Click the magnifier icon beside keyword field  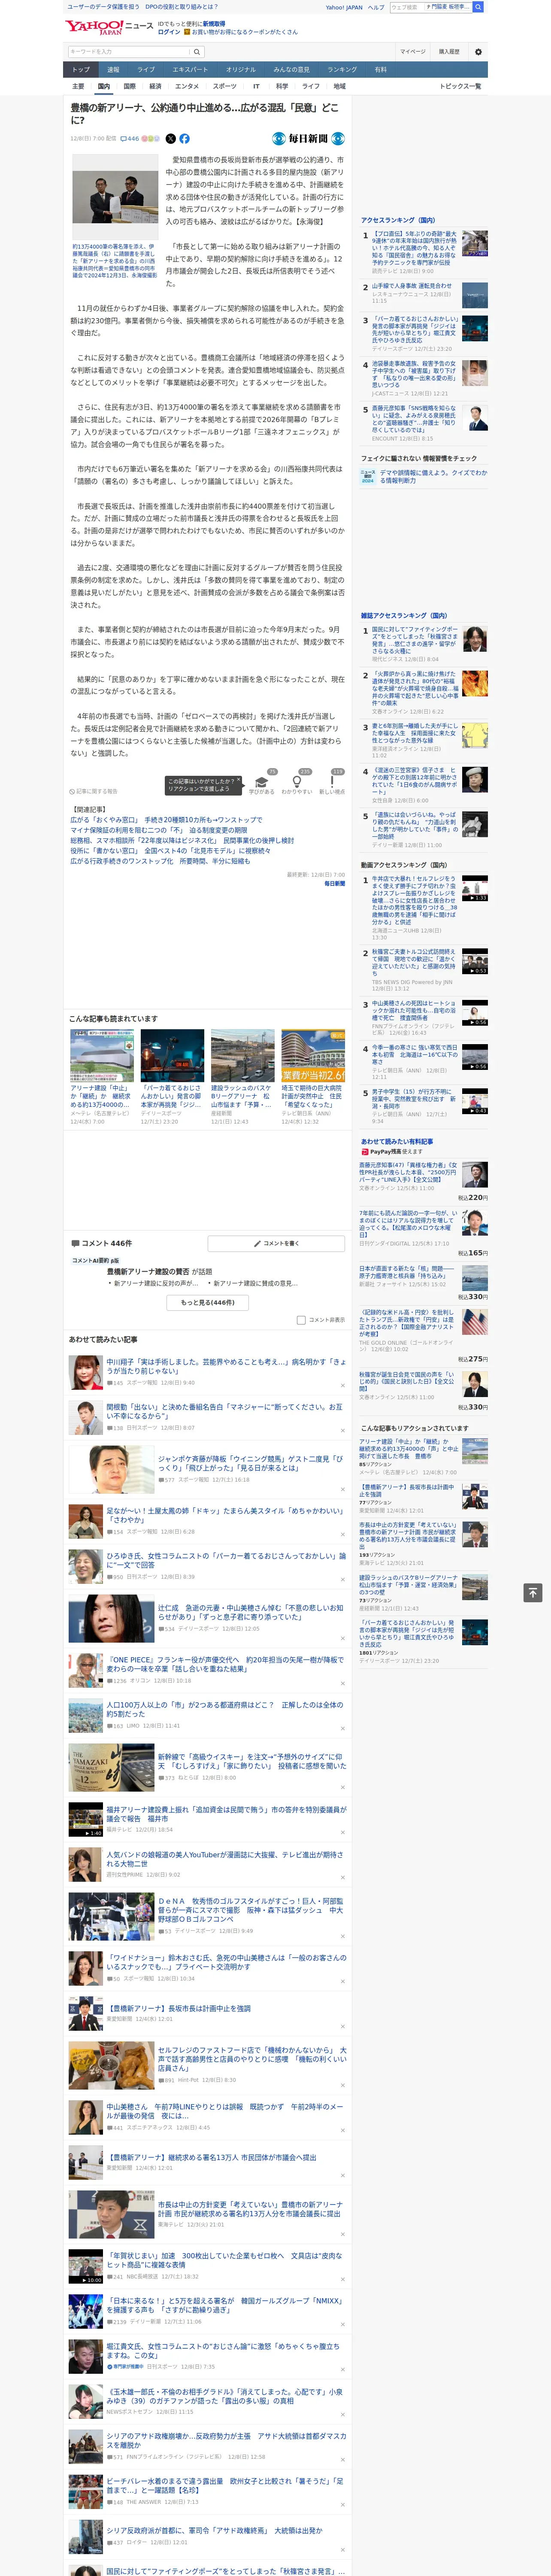pos(197,52)
